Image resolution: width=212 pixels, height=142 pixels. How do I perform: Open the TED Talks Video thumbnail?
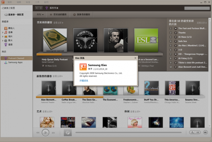[x=68, y=122]
